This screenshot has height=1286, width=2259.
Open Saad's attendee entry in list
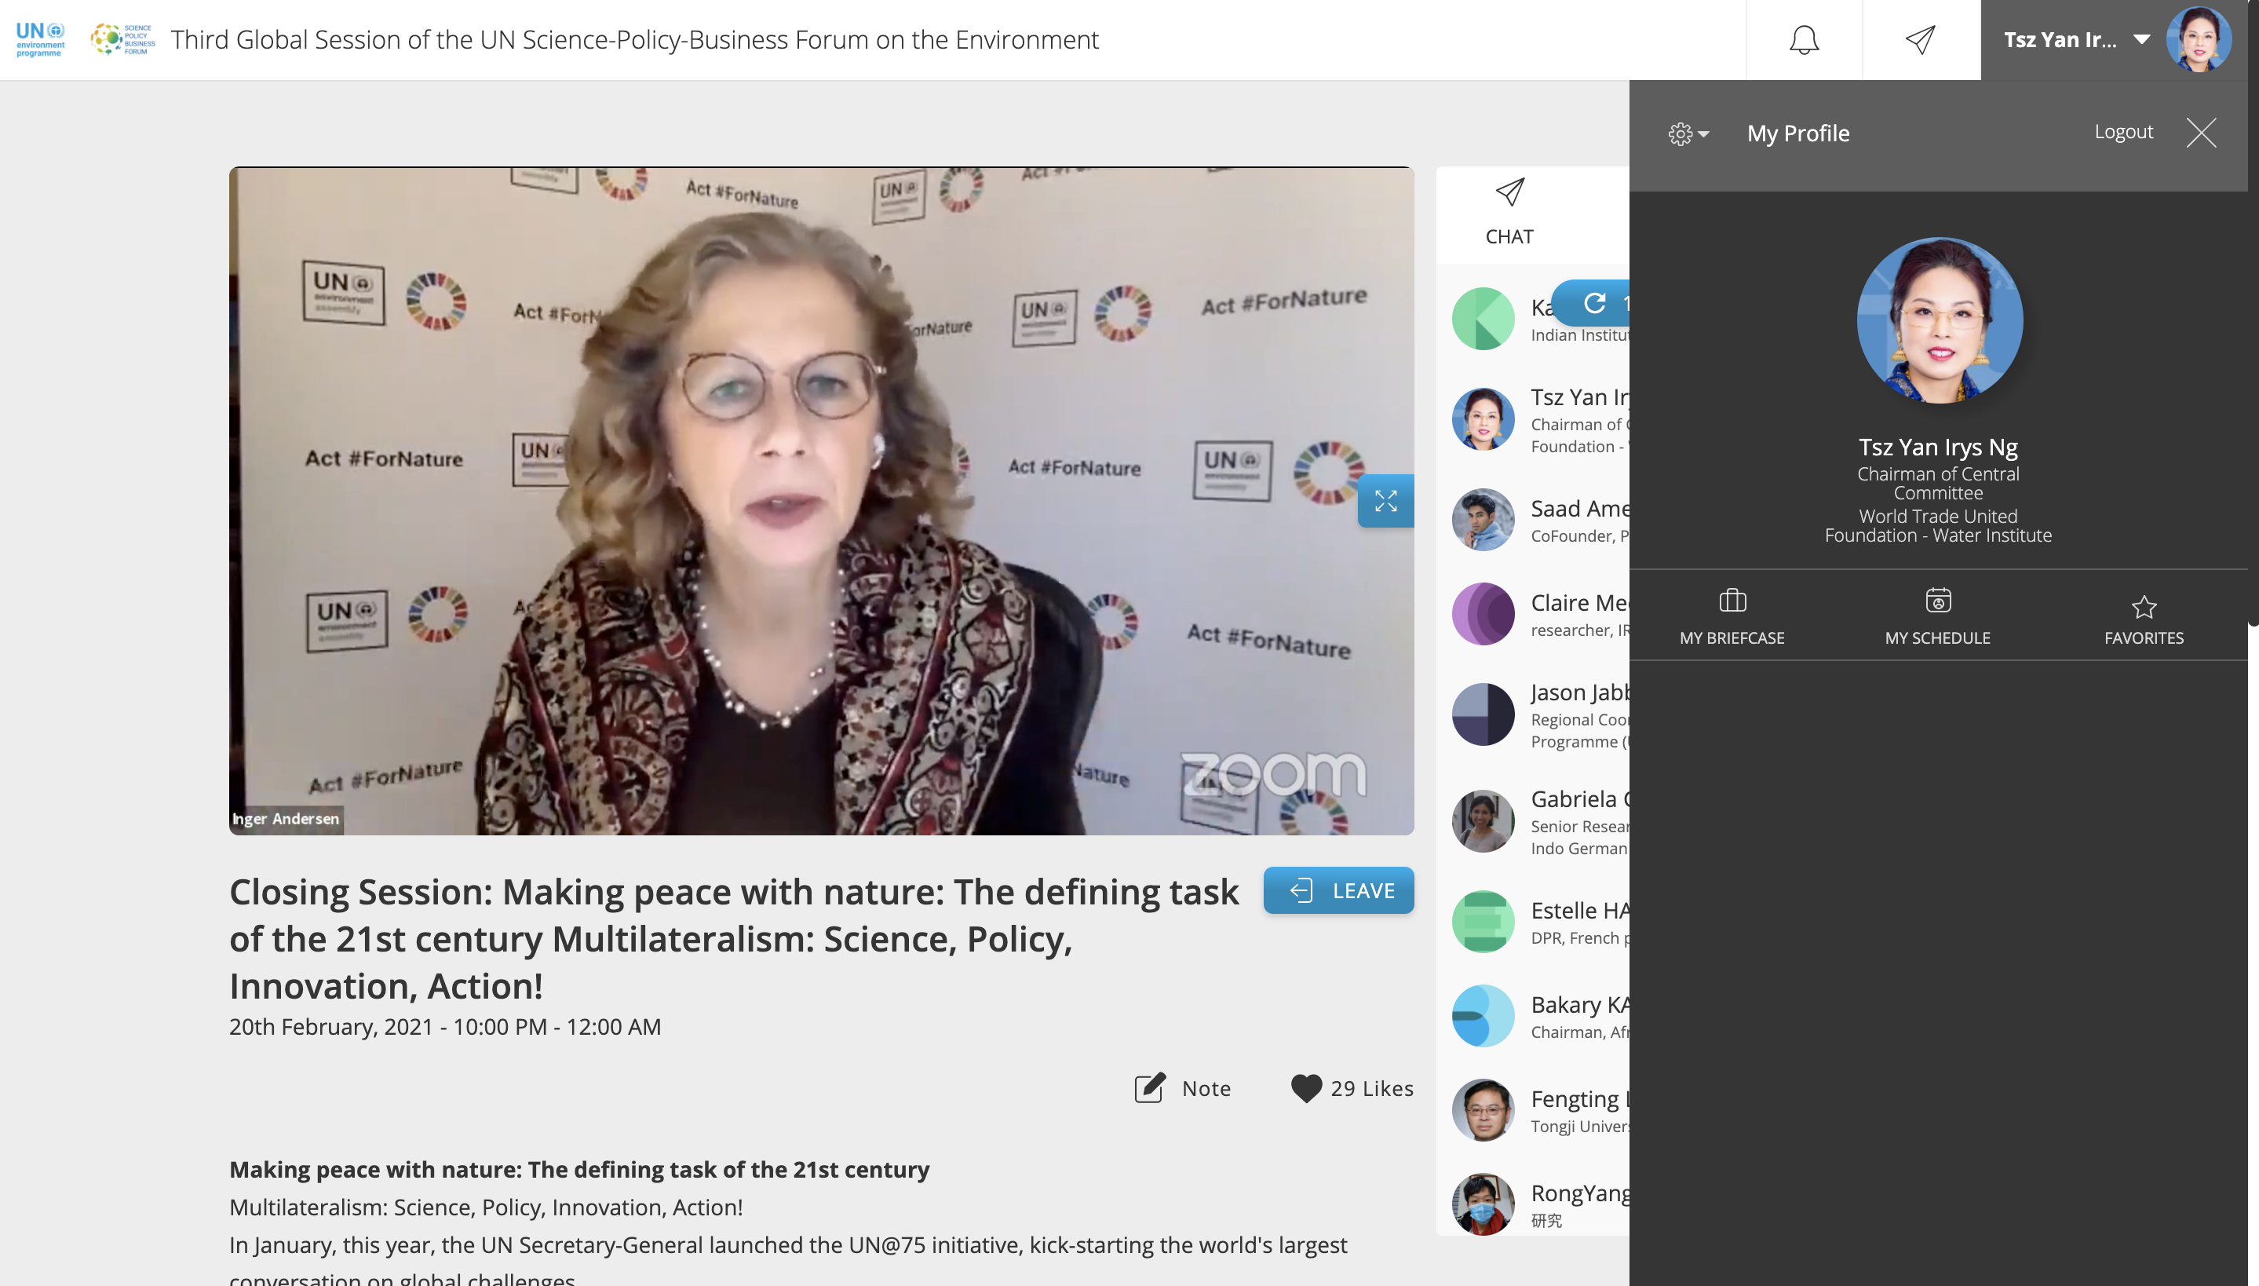(1541, 521)
